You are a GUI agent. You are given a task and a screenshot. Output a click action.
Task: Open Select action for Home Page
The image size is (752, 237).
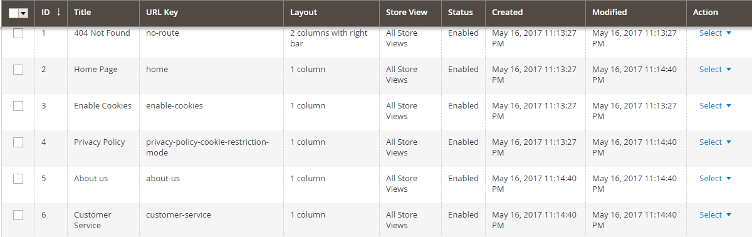coord(715,70)
